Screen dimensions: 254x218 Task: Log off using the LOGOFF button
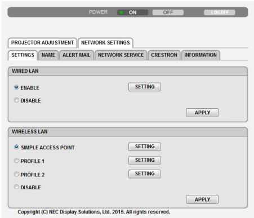tap(220, 12)
